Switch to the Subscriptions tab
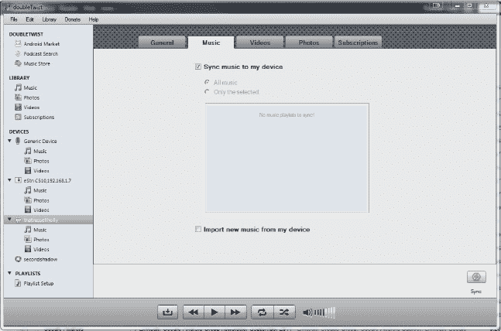The image size is (501, 331). coord(358,43)
